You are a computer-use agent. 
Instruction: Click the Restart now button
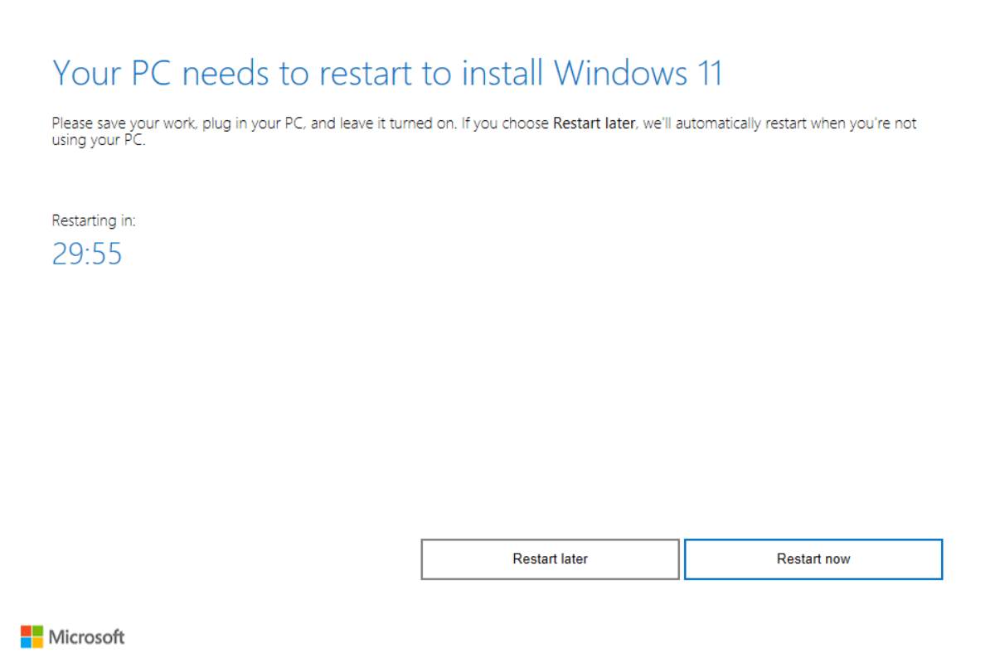pos(813,559)
